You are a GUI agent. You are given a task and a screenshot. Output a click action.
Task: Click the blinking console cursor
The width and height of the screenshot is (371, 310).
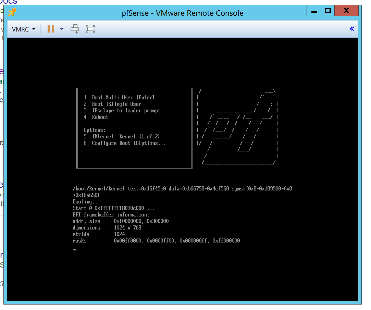pyautogui.click(x=74, y=250)
